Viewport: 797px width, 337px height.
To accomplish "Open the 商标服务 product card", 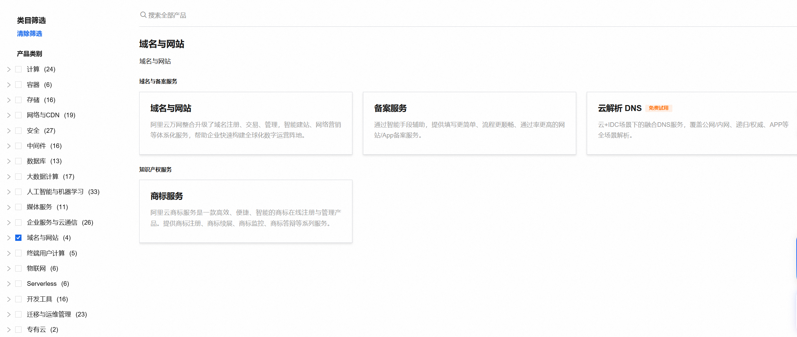I will click(x=246, y=211).
